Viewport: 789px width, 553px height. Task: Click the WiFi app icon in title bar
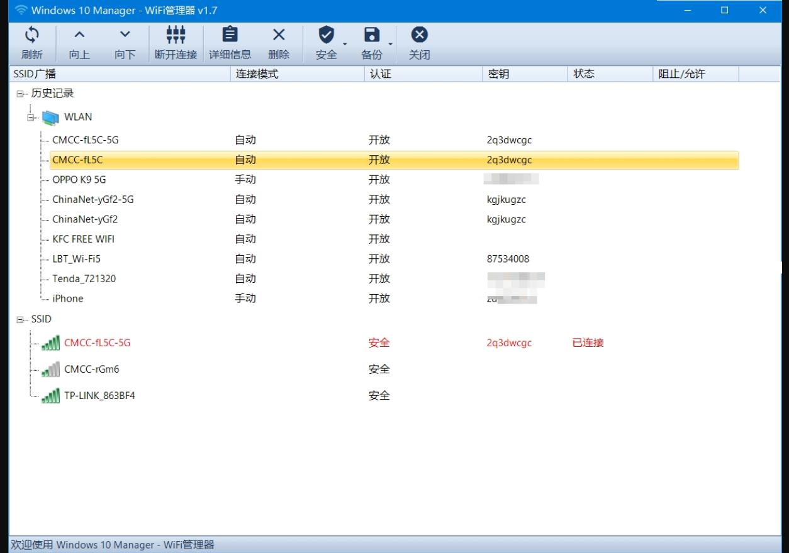click(x=21, y=10)
